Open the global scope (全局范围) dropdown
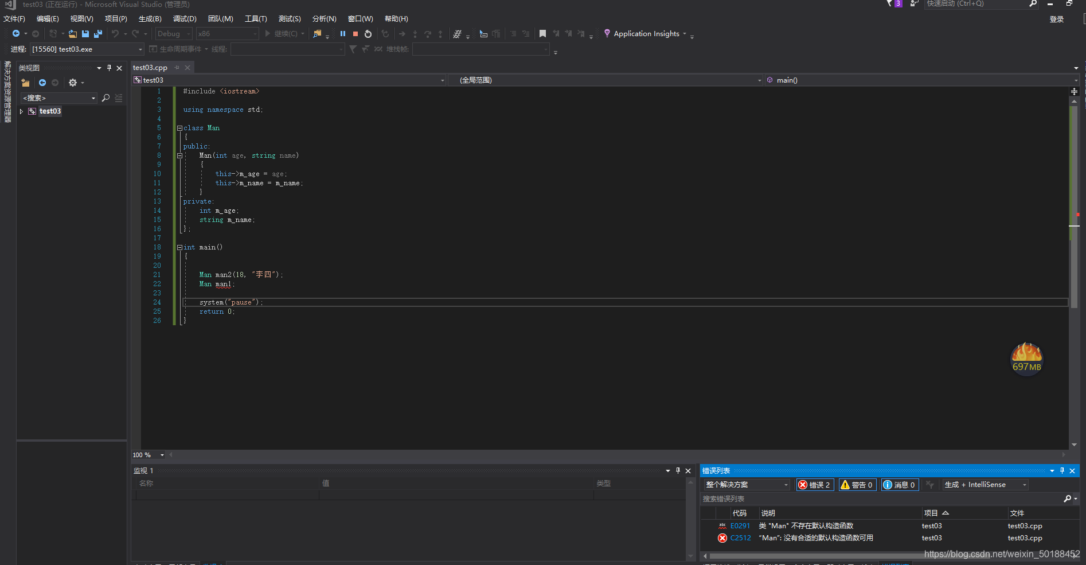This screenshot has height=565, width=1086. (605, 80)
